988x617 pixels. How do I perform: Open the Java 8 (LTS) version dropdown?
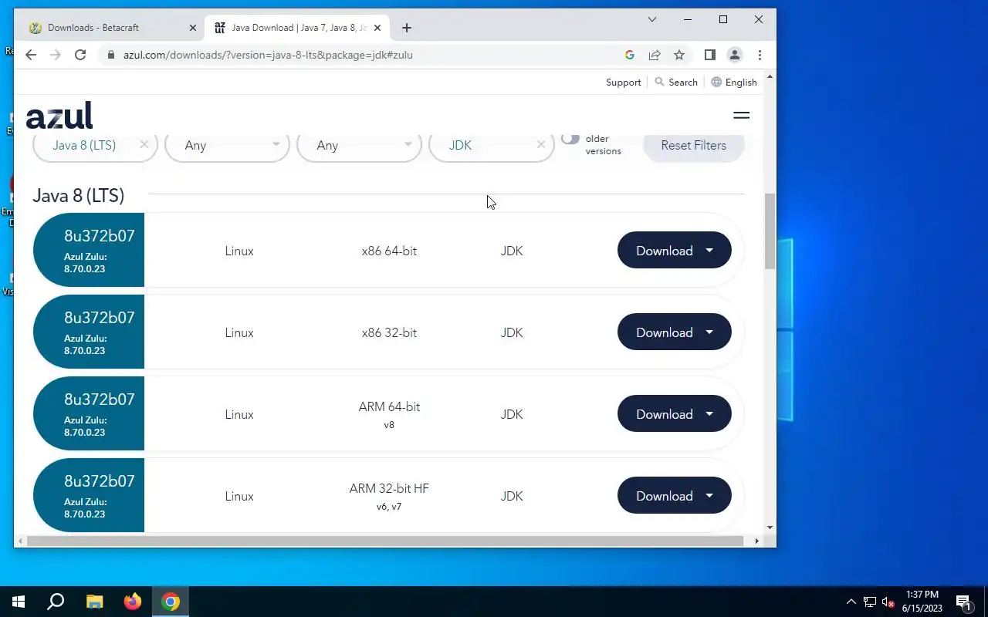(x=95, y=145)
